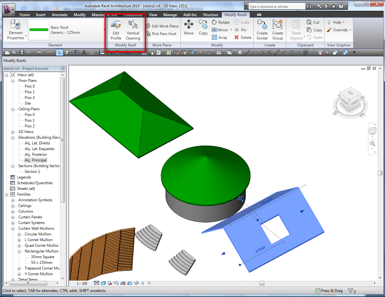Viewport: 385px width, 297px height.
Task: Click reveal hidden elements light bulb
Action: pyautogui.click(x=143, y=283)
